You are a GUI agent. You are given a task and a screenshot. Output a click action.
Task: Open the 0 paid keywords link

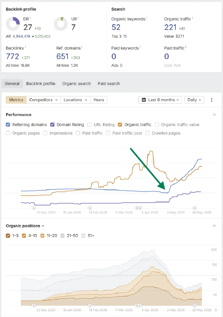(x=114, y=56)
